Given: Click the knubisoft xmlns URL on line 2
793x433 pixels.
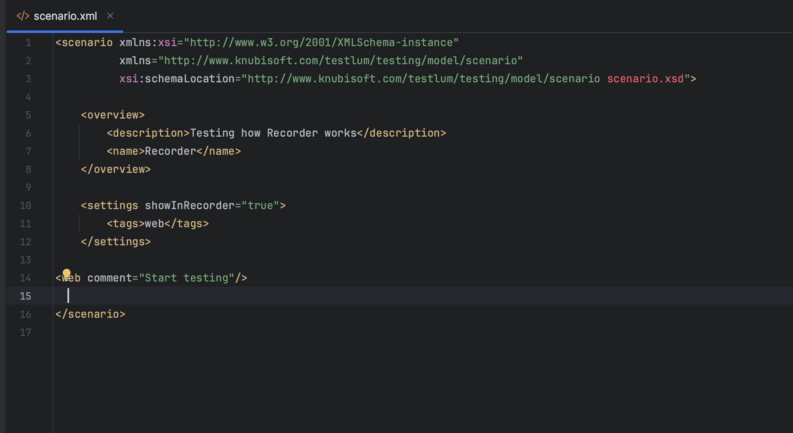Looking at the screenshot, I should coord(341,61).
